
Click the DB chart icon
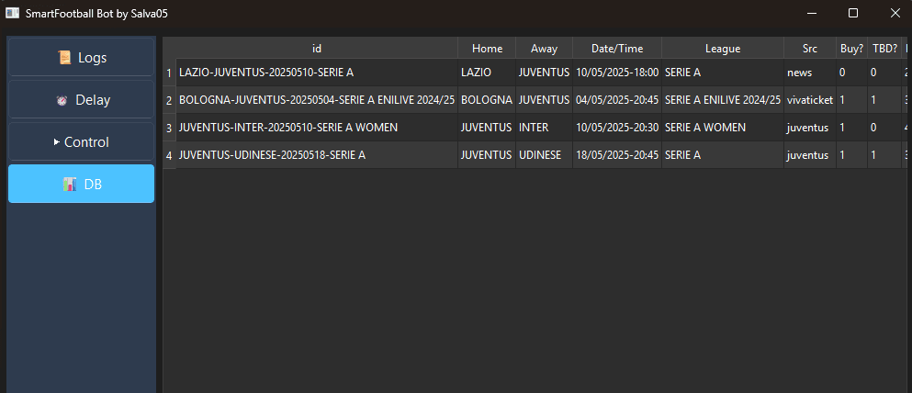click(70, 185)
